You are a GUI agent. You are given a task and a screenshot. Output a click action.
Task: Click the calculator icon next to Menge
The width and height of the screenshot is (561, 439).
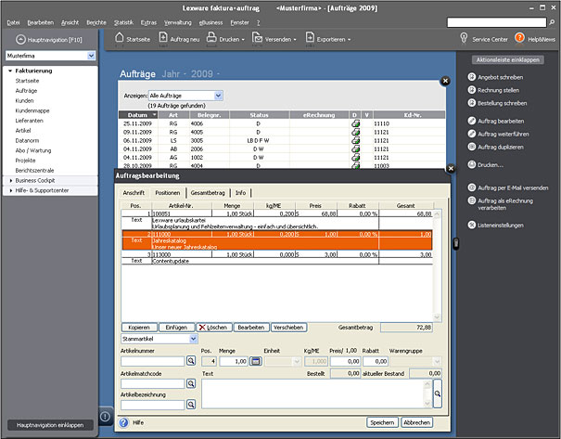pos(253,361)
